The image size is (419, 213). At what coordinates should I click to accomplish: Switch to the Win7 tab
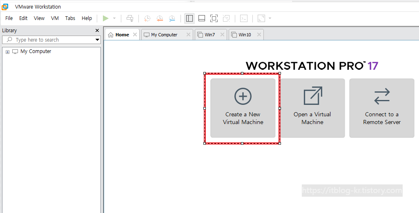(x=210, y=35)
